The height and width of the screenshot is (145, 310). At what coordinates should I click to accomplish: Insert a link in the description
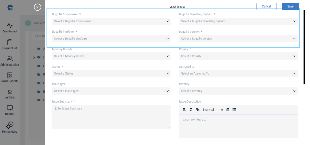point(198,110)
